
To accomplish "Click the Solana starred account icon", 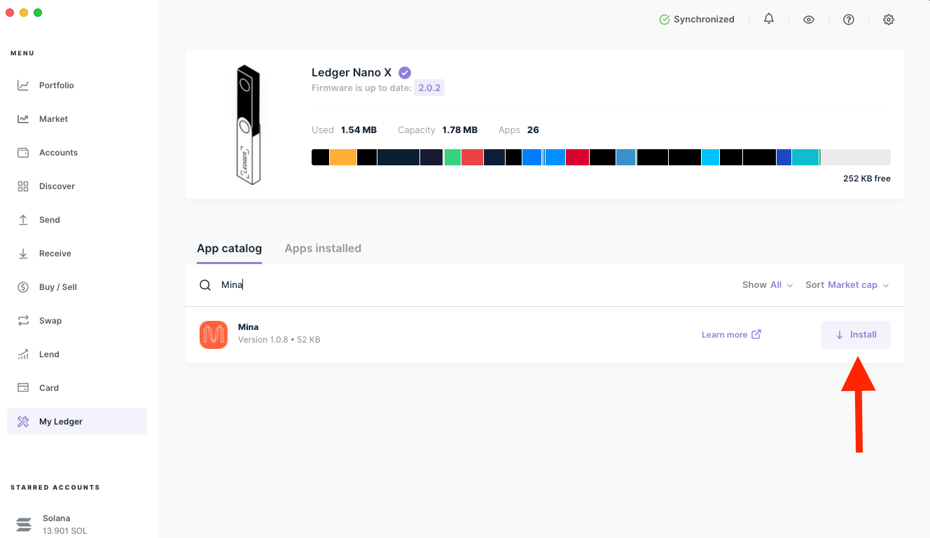I will [24, 525].
